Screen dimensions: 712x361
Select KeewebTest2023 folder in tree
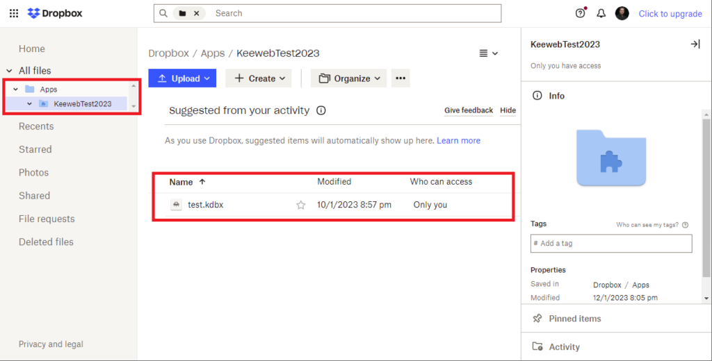82,104
